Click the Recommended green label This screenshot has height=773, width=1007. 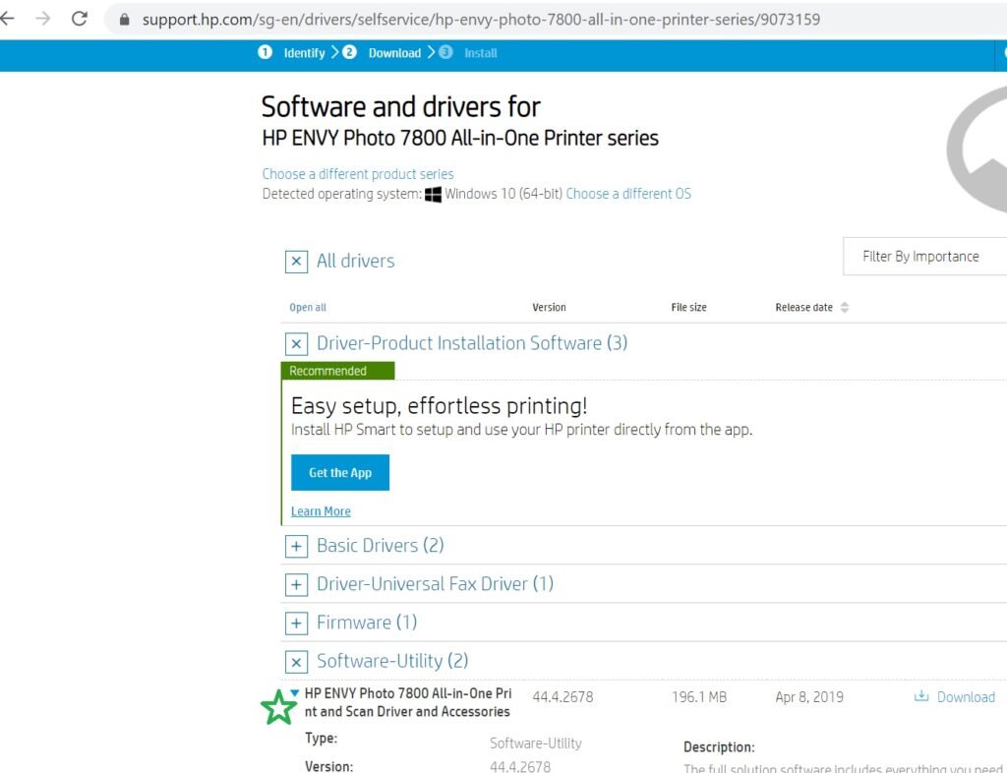(x=338, y=371)
